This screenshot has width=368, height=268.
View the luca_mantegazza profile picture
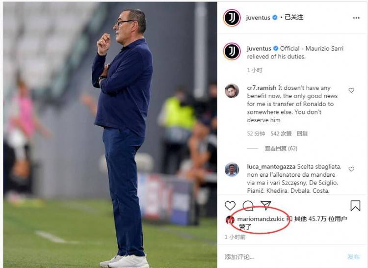(x=232, y=169)
